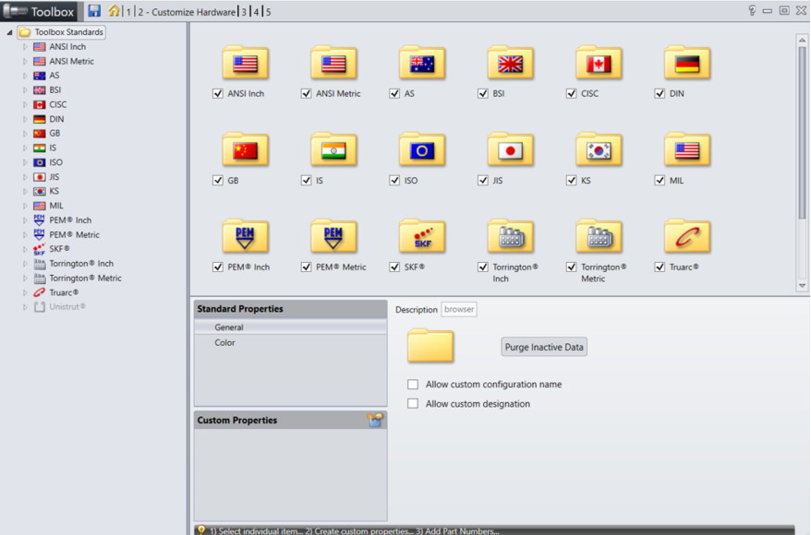Viewport: 811px width, 535px height.
Task: Collapse the Toolbox Standards root node
Action: click(10, 32)
